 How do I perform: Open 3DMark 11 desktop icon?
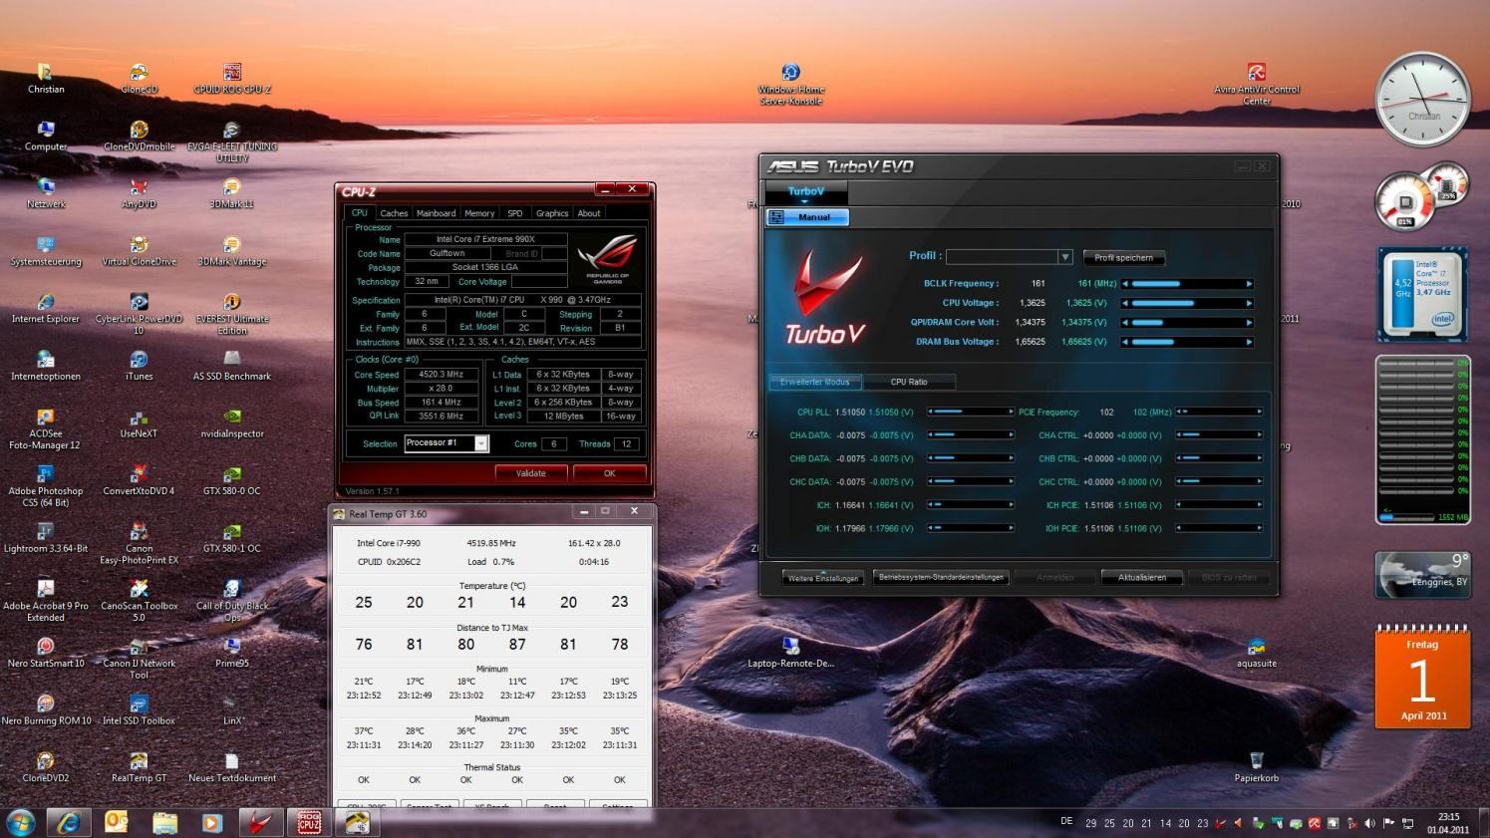click(232, 193)
